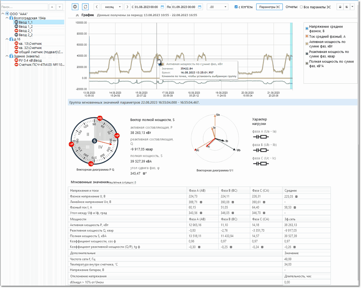Jump to previous search result with up arrow
This screenshot has width=361, height=288.
click(x=52, y=7)
